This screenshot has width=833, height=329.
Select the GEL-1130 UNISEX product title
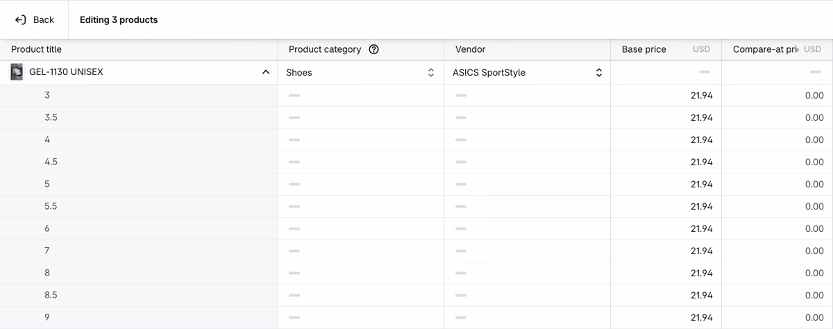coord(66,71)
